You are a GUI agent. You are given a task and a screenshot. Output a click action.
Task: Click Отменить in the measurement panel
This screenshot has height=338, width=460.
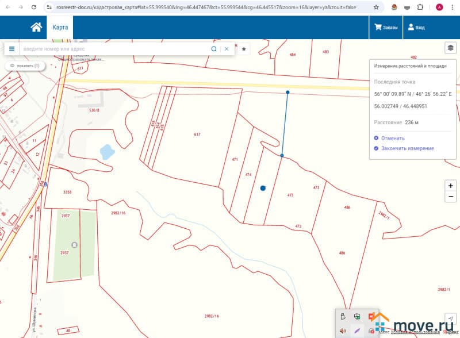click(389, 138)
